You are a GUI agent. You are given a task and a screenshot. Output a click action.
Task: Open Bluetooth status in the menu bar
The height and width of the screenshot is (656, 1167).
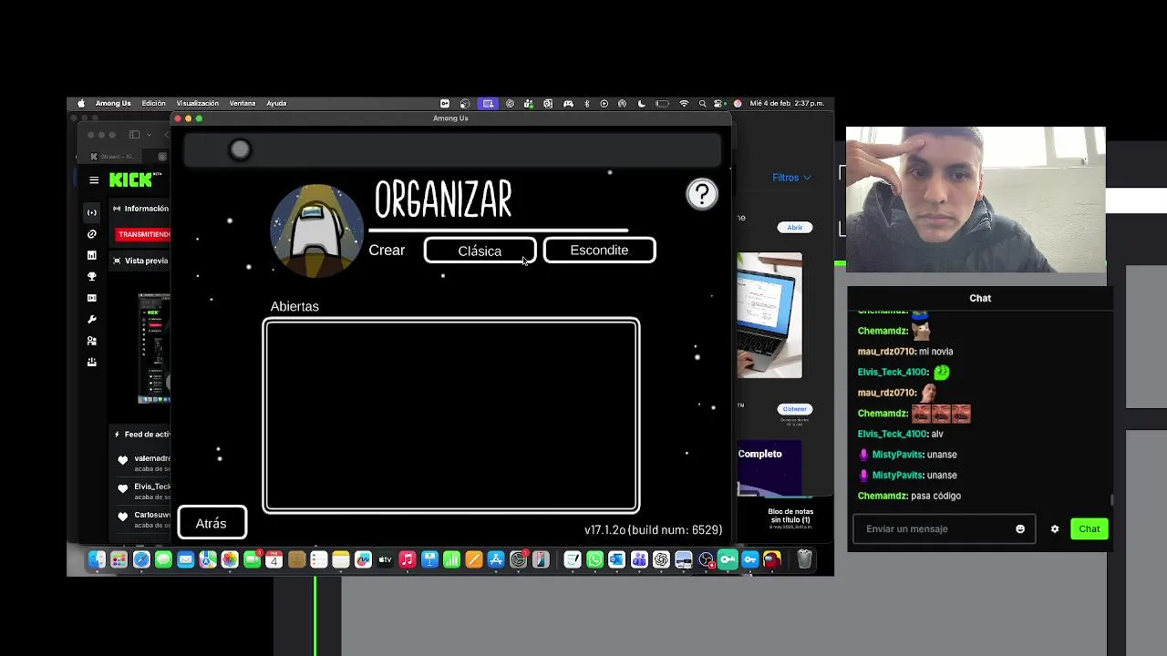click(586, 104)
